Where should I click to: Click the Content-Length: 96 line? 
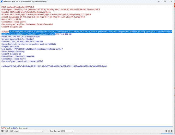[x=11, y=54]
